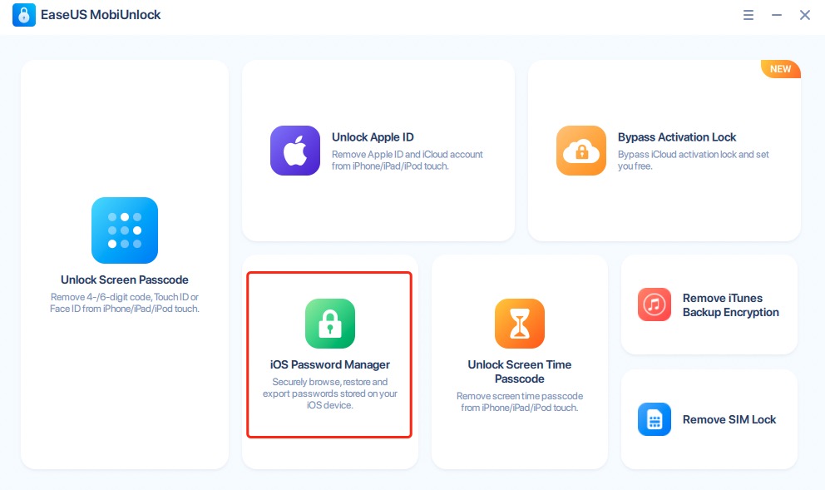Click the NEW badge on Bypass card
The height and width of the screenshot is (490, 825).
coord(781,69)
